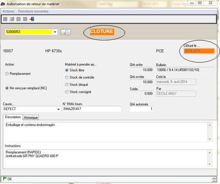Click the green flag OK status icon
220x184 pixels.
click(x=5, y=179)
